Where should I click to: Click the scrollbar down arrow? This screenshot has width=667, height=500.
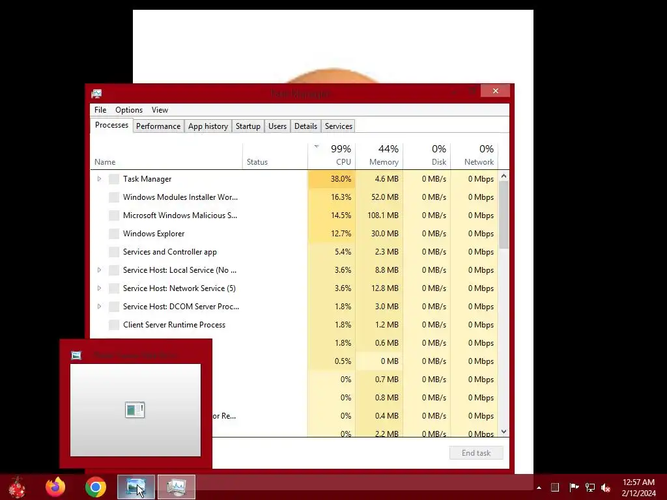point(504,432)
